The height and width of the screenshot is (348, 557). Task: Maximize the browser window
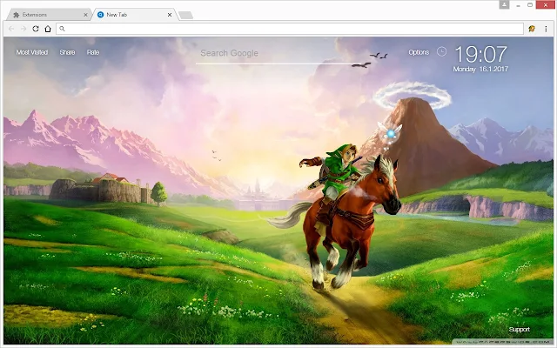(x=530, y=4)
